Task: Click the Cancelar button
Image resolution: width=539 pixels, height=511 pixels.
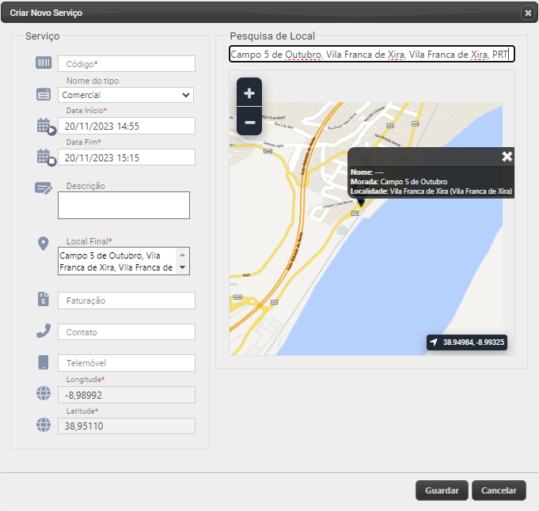Action: coord(499,490)
